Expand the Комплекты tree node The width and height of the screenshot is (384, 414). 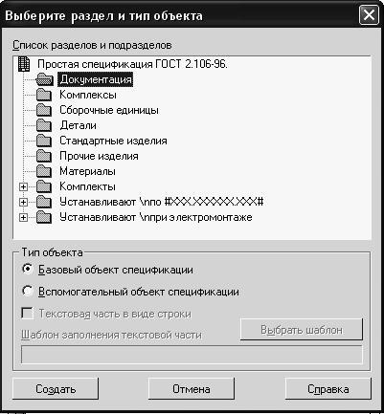coord(23,186)
